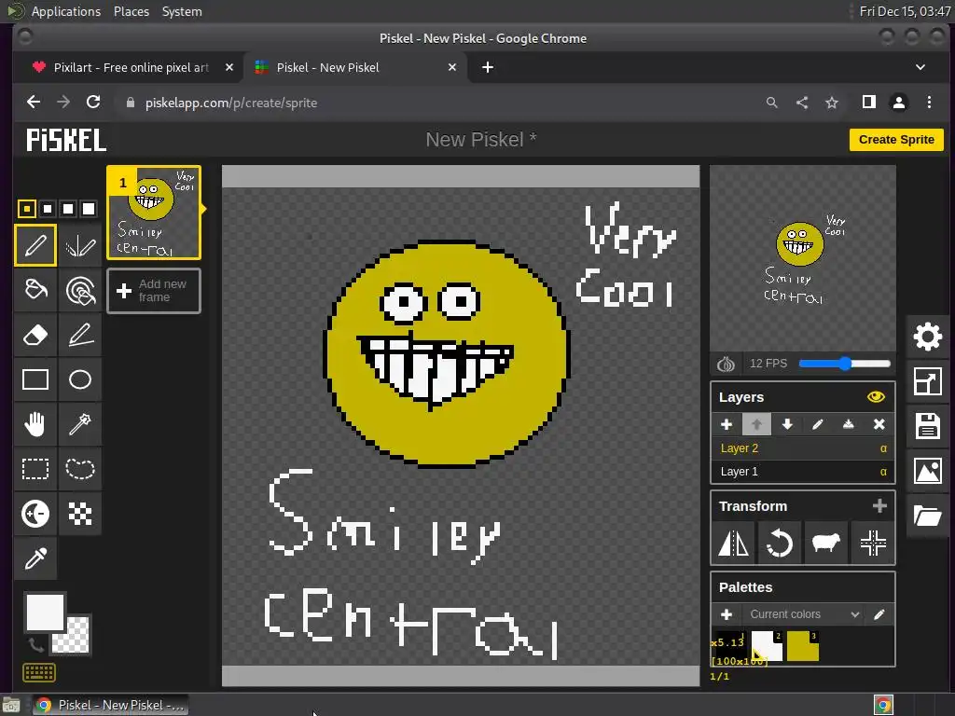This screenshot has height=716, width=955.
Task: Select the Magic wand shape selection tool
Action: [x=80, y=424]
